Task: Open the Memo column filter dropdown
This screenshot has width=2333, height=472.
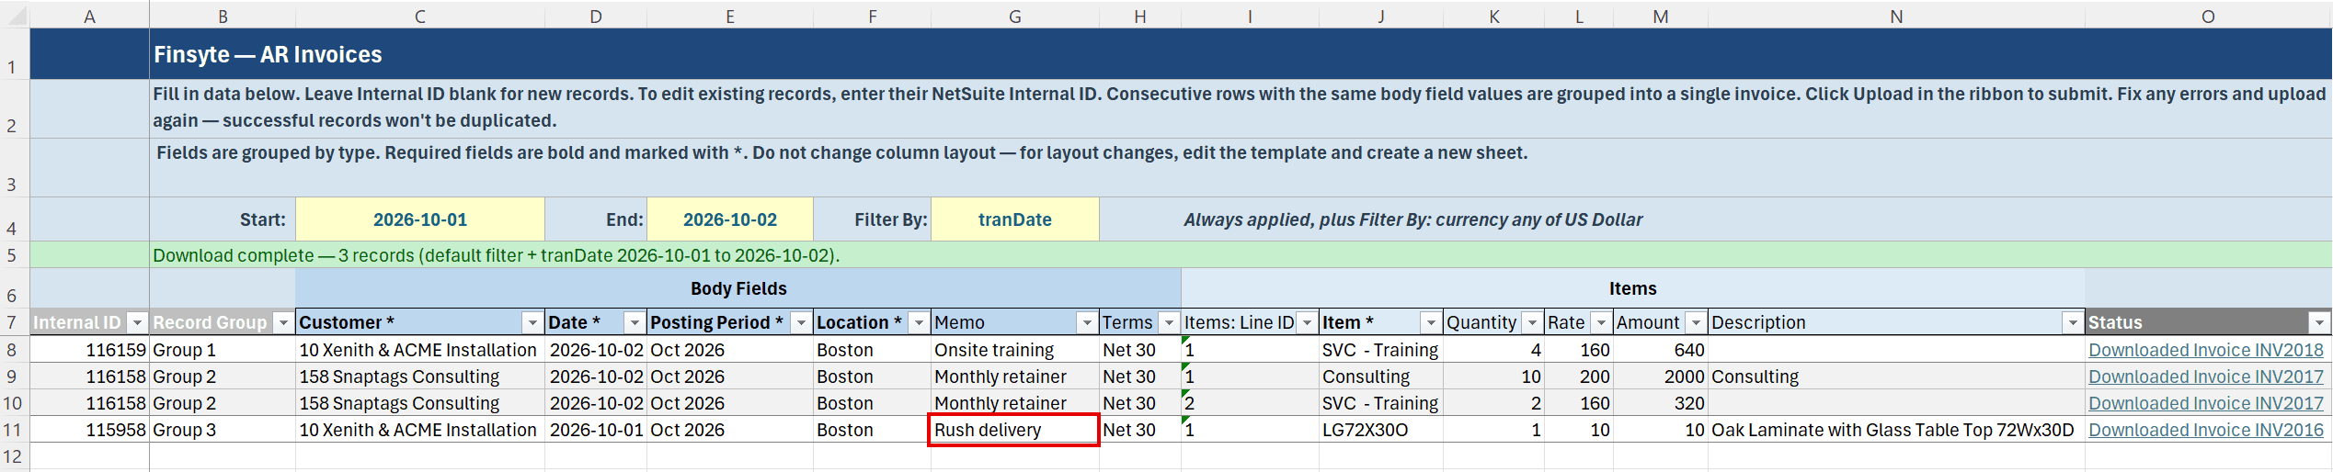Action: coord(1087,322)
